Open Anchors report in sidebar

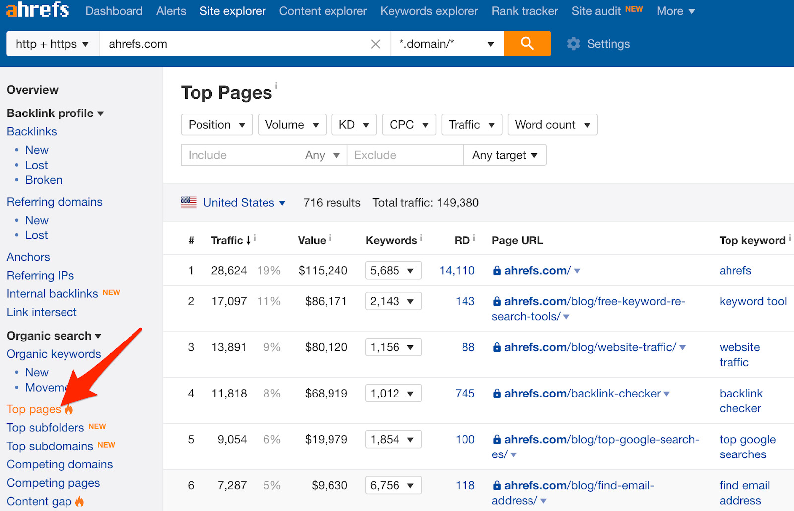28,257
